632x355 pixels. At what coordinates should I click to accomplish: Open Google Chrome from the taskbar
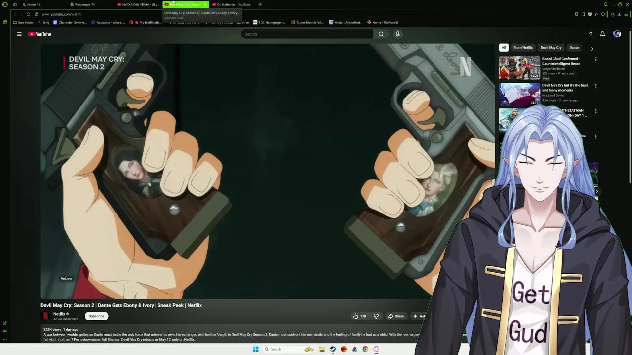tap(365, 349)
